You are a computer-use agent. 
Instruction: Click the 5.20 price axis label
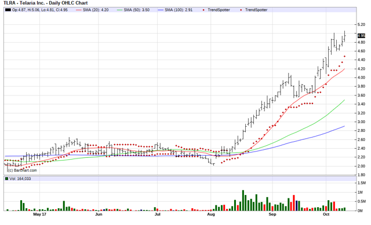click(361, 24)
